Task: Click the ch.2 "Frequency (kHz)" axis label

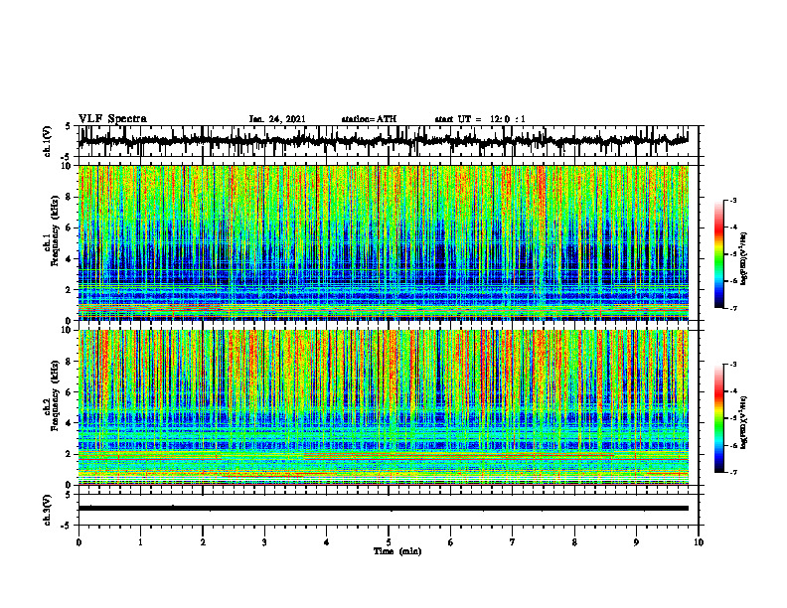Action: pyautogui.click(x=56, y=395)
